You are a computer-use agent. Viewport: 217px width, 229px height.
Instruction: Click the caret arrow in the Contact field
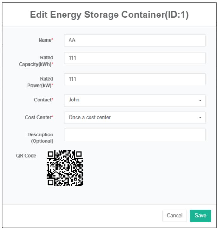pos(200,101)
